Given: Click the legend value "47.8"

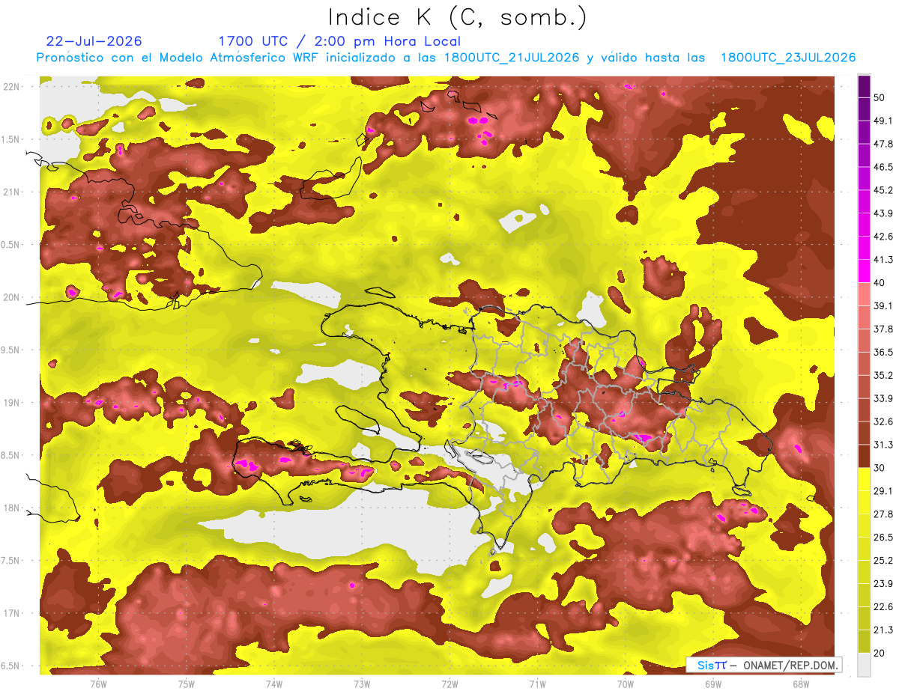Looking at the screenshot, I should pyautogui.click(x=883, y=144).
